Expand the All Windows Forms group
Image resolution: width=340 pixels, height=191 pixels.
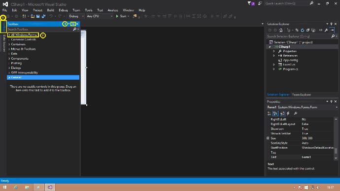click(9, 35)
